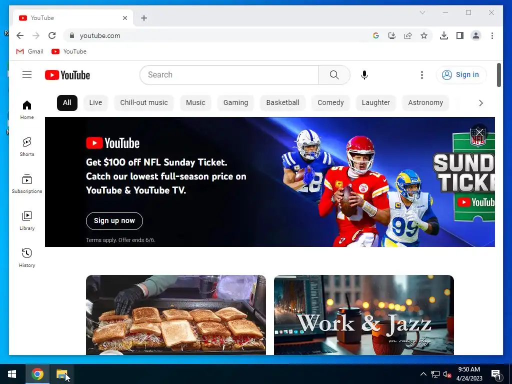Click the search magnifier button

334,75
